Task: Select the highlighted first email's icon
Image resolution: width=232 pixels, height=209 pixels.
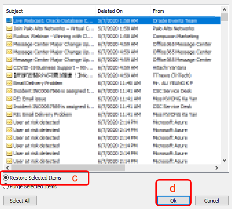Action: (9, 21)
